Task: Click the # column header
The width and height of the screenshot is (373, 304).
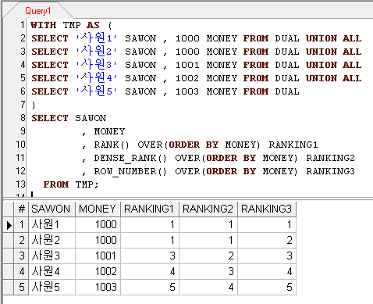Action: [21, 209]
